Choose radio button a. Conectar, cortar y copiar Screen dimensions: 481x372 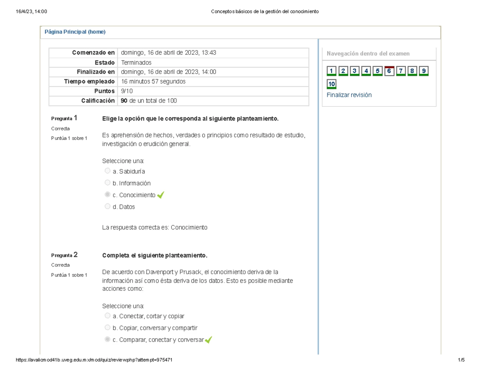point(107,315)
